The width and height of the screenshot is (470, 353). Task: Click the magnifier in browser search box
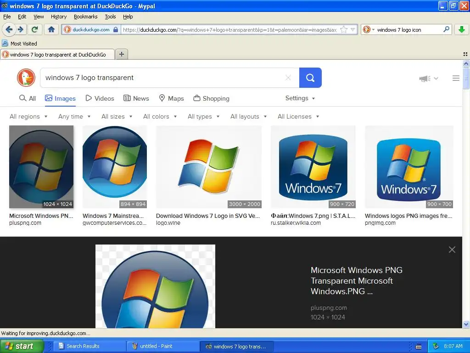pos(446,29)
